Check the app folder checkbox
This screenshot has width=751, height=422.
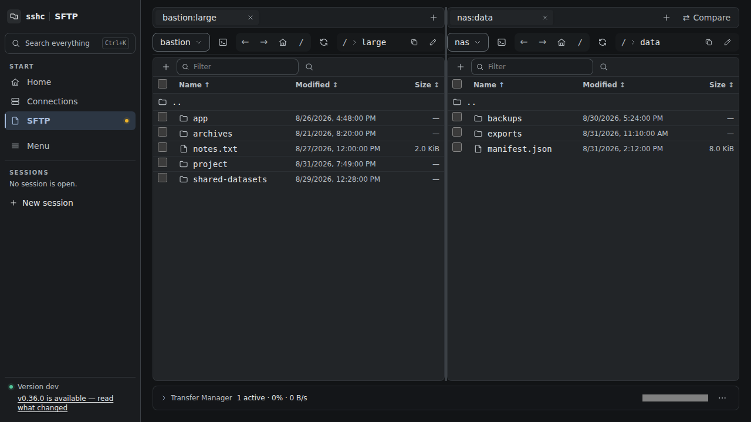click(163, 117)
